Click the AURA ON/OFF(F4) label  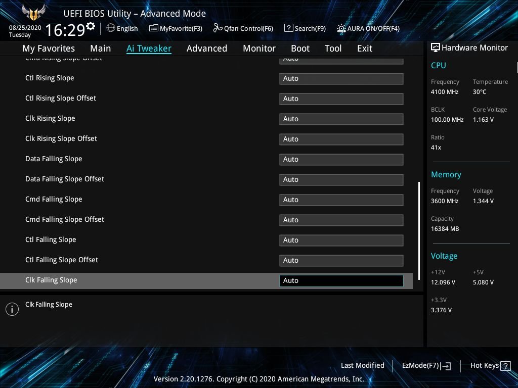[x=373, y=29]
